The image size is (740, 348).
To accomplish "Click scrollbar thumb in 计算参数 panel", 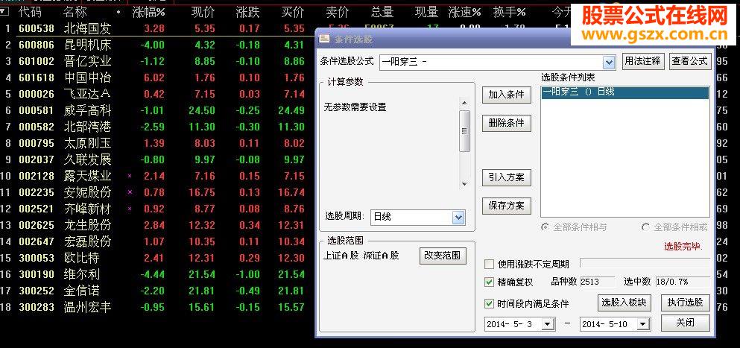I will (464, 131).
